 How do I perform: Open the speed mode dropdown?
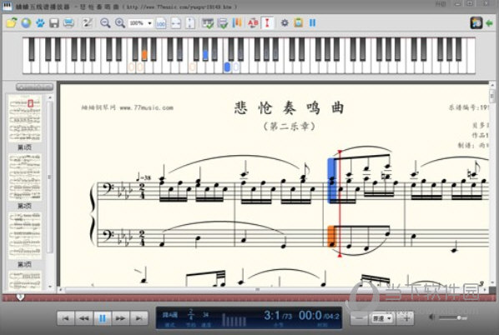382,318
